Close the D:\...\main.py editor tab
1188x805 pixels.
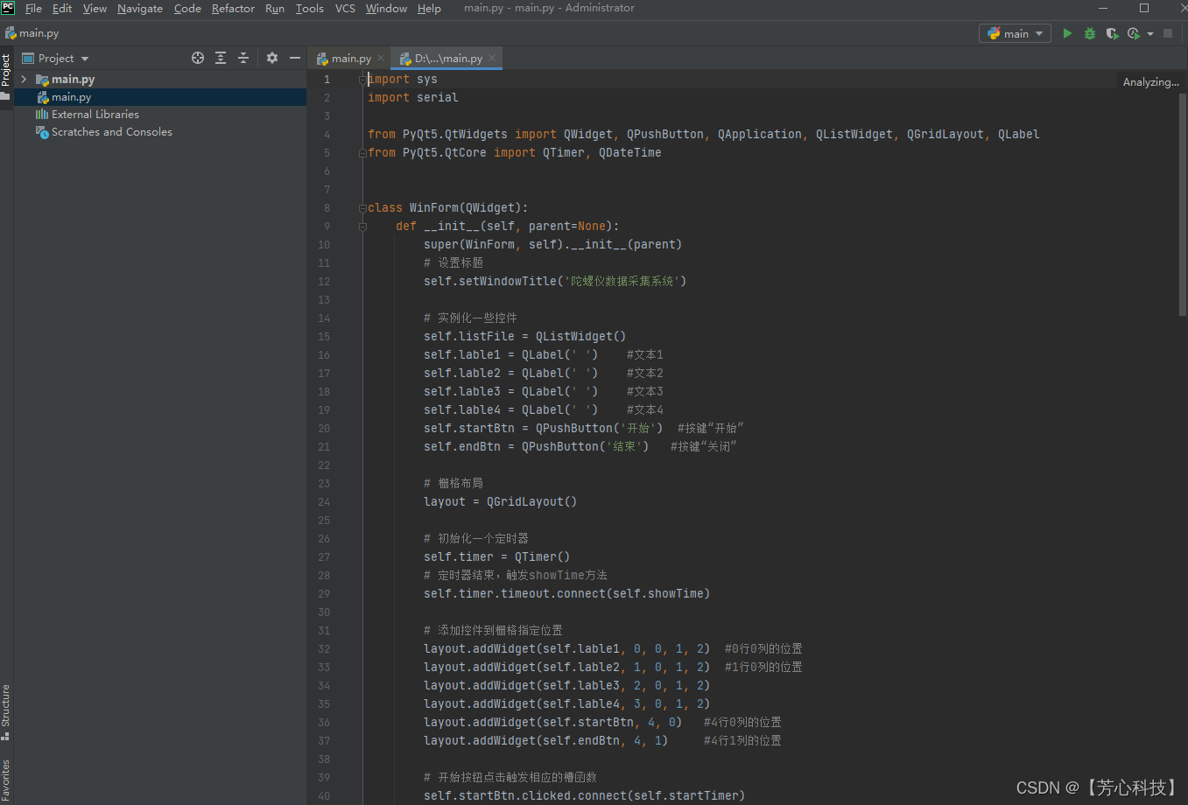point(492,58)
